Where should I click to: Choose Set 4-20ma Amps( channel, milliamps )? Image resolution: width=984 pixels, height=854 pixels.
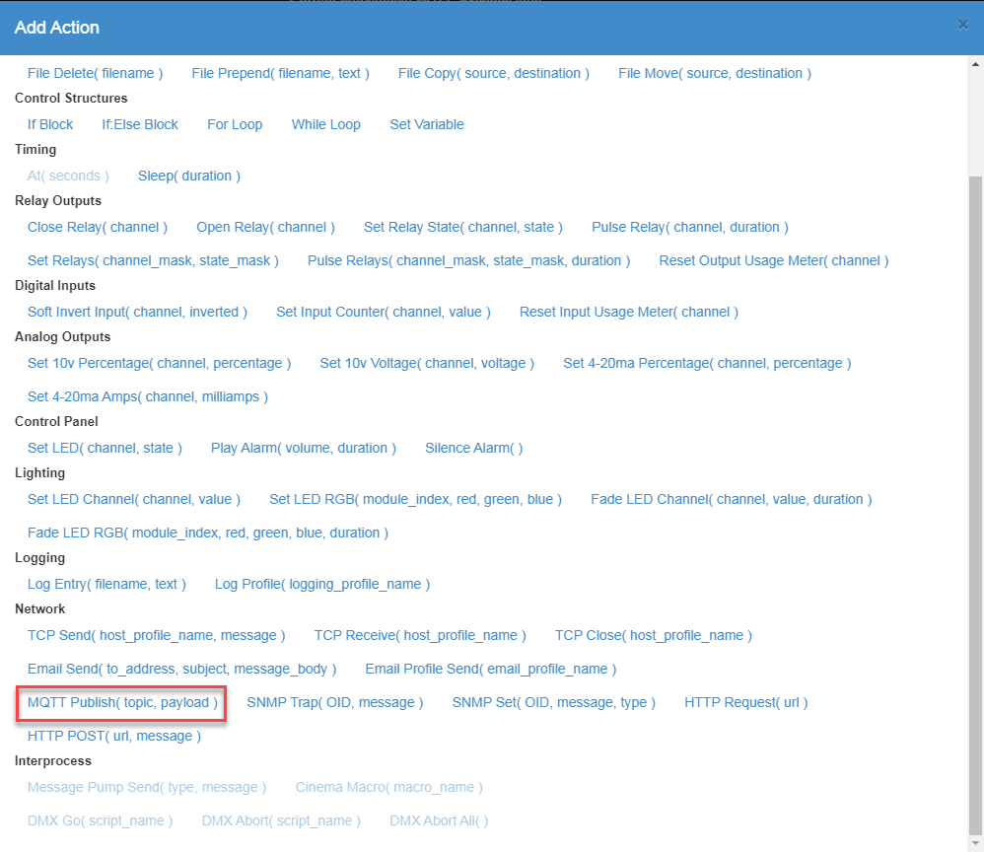(x=148, y=396)
